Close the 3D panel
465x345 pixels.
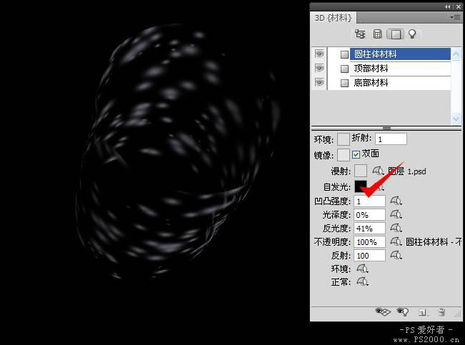pos(459,6)
